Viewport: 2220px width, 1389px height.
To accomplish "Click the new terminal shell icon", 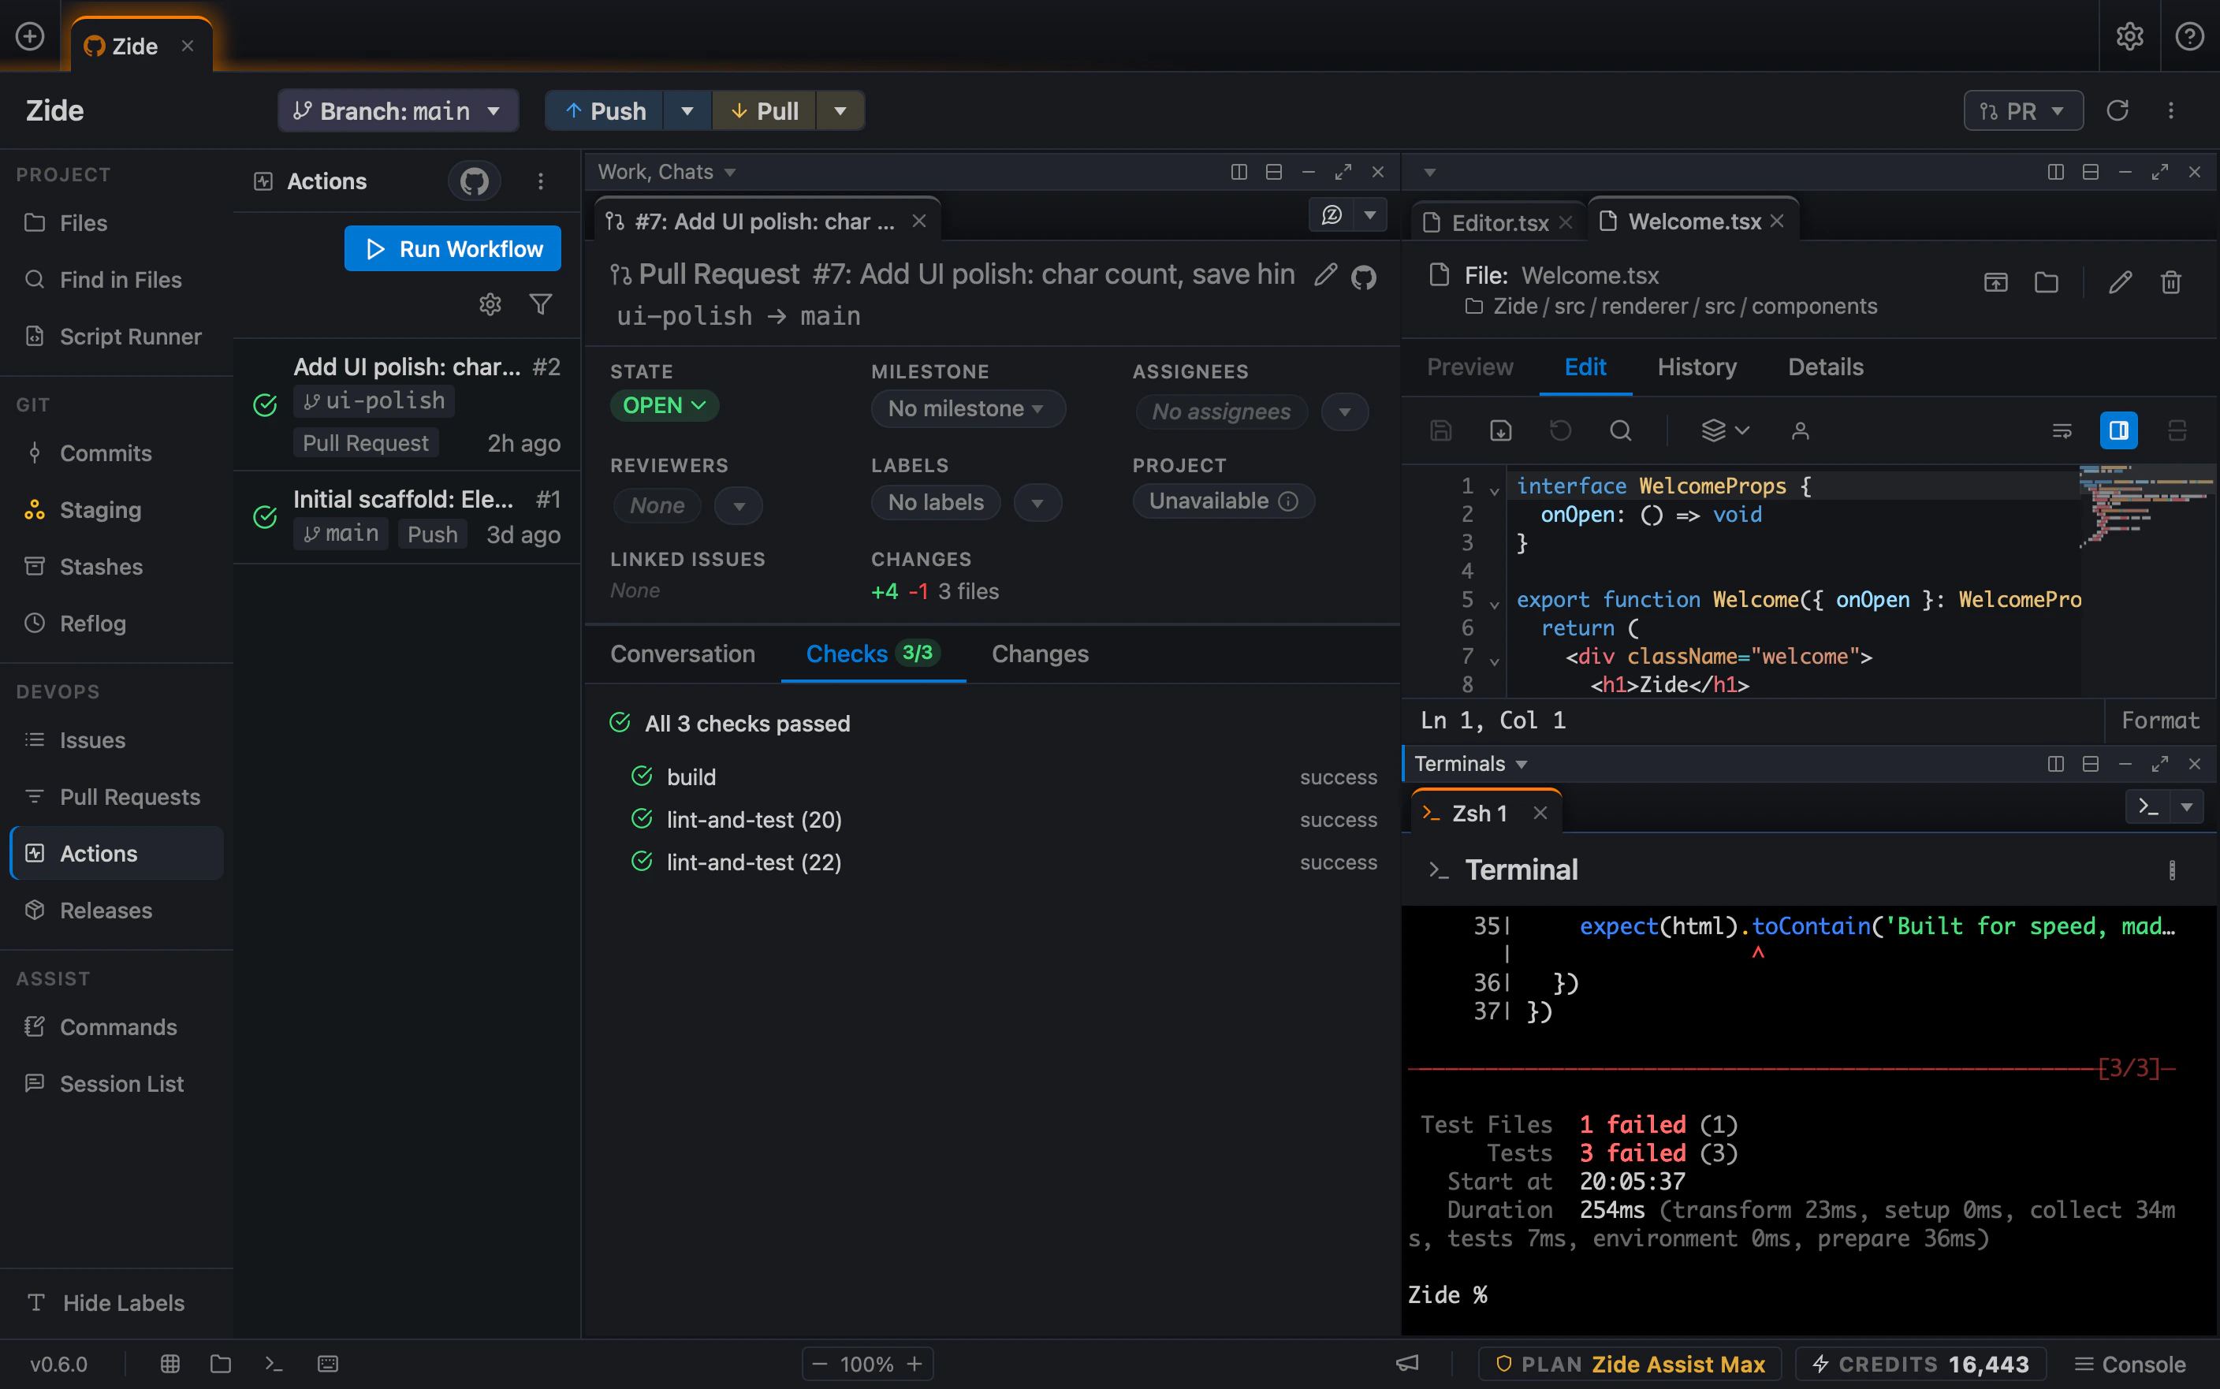I will [2148, 807].
